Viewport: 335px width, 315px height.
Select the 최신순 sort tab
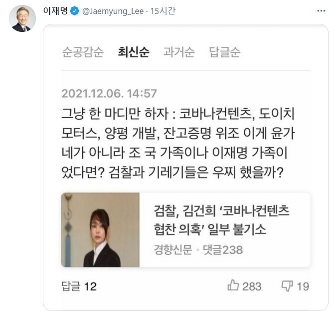(134, 52)
